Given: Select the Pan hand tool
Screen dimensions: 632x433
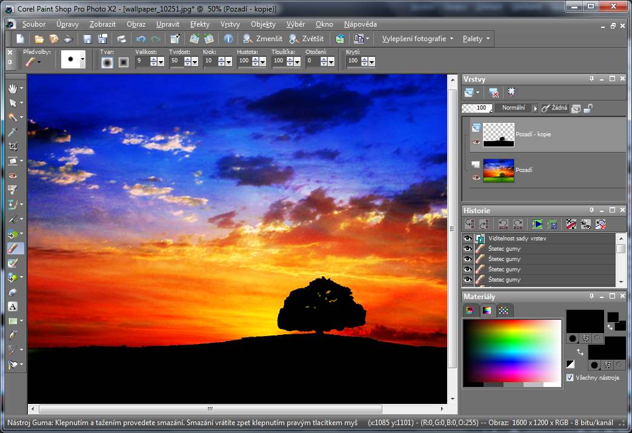Looking at the screenshot, I should [x=13, y=88].
